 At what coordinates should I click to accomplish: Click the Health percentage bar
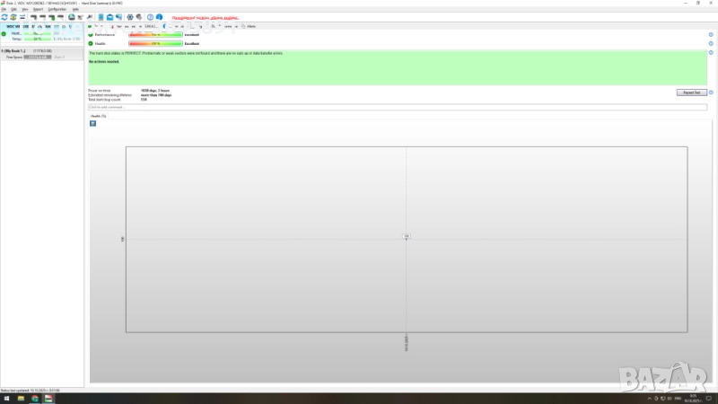(155, 43)
